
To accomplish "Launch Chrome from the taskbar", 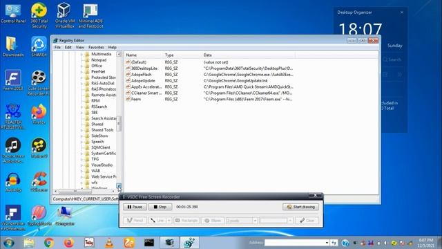I will pos(49,243).
